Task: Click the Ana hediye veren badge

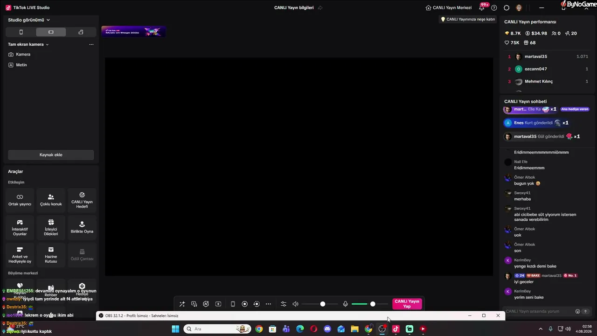Action: 575,109
